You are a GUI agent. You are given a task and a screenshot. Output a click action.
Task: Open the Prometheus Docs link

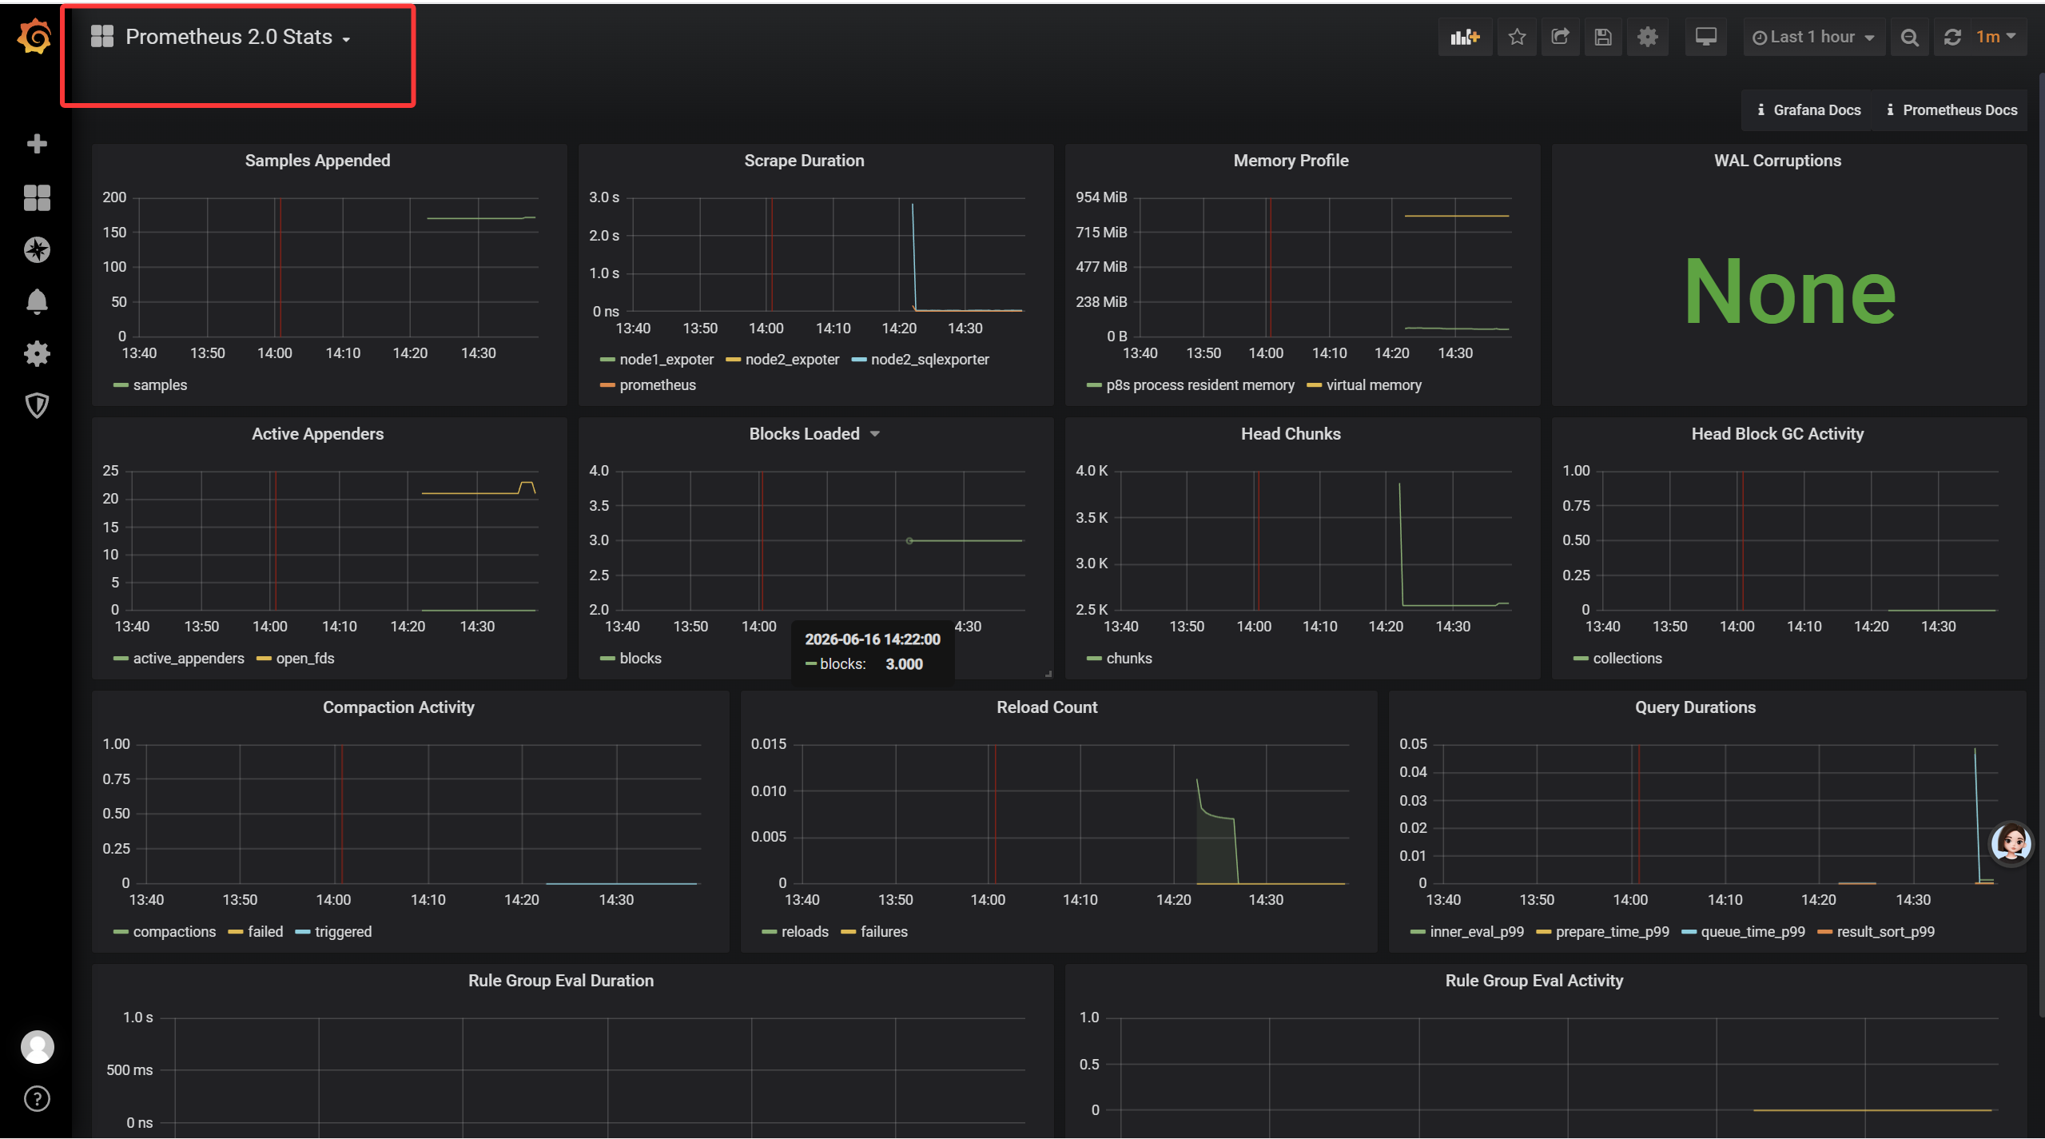point(1951,110)
